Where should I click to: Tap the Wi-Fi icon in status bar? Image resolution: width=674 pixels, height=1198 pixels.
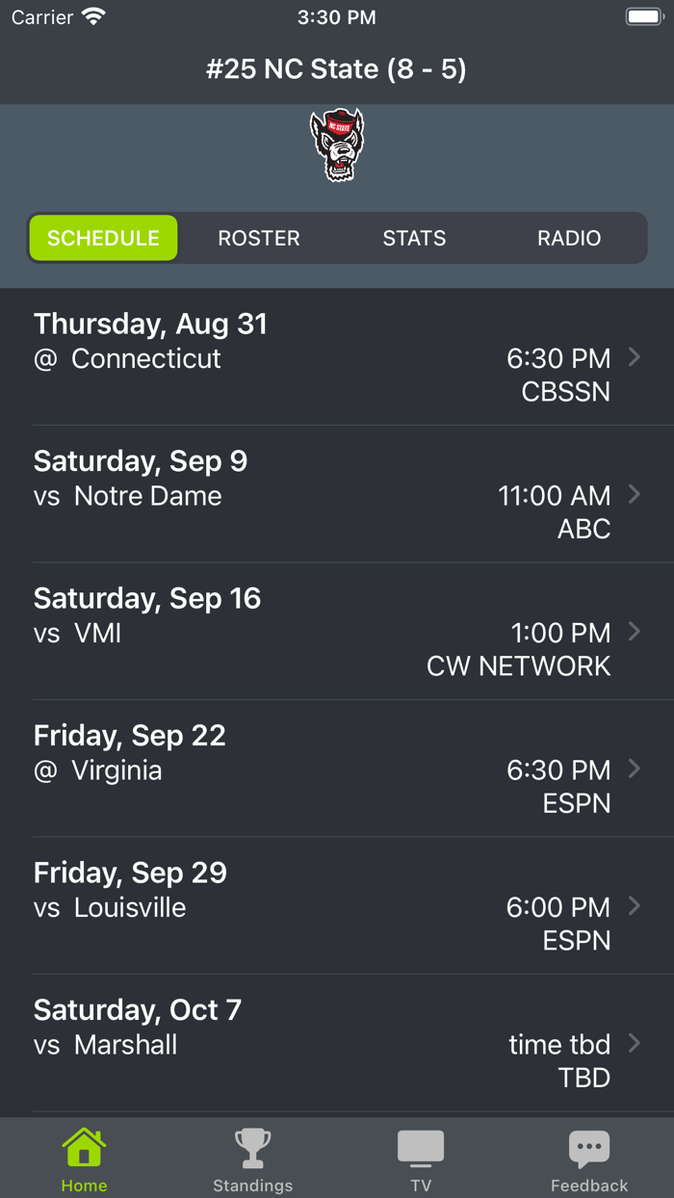pyautogui.click(x=91, y=15)
